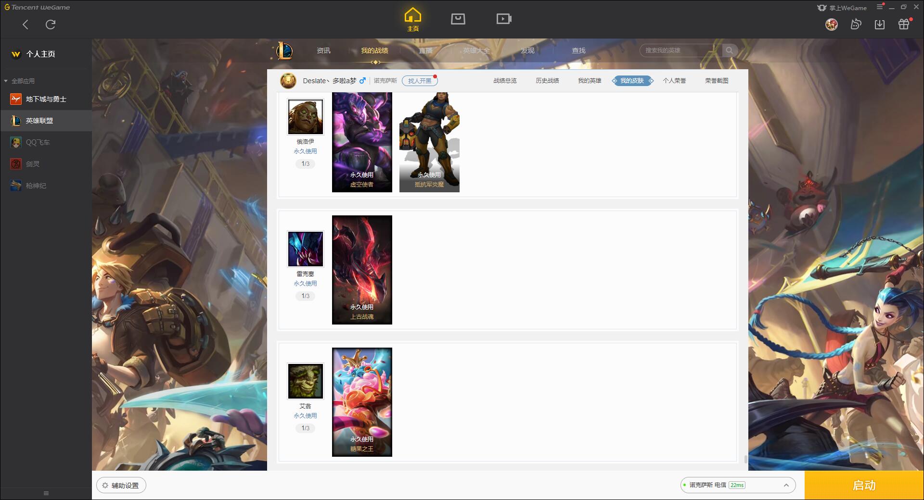This screenshot has width=924, height=500.
Task: Switch to 我的皮肤 sub-tab
Action: [632, 81]
